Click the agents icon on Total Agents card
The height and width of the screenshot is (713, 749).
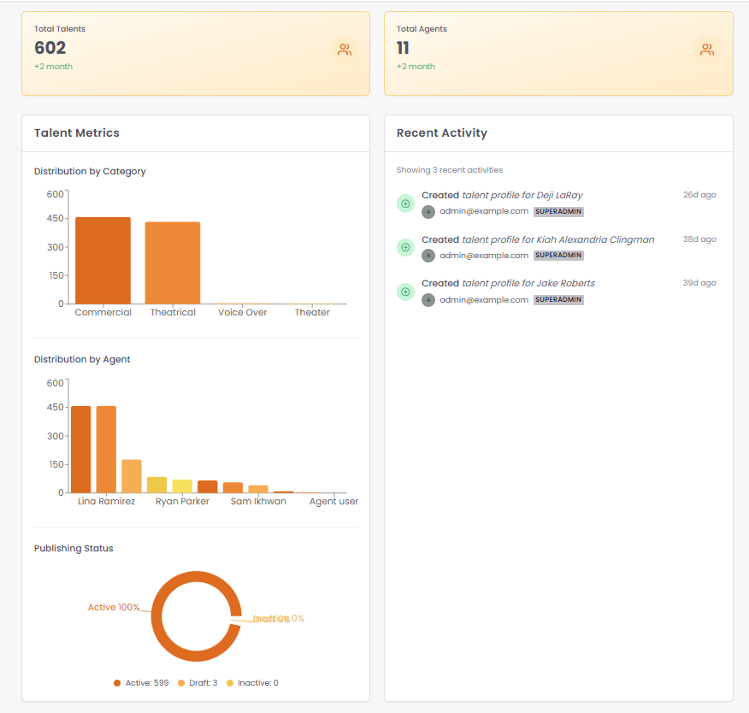[707, 50]
